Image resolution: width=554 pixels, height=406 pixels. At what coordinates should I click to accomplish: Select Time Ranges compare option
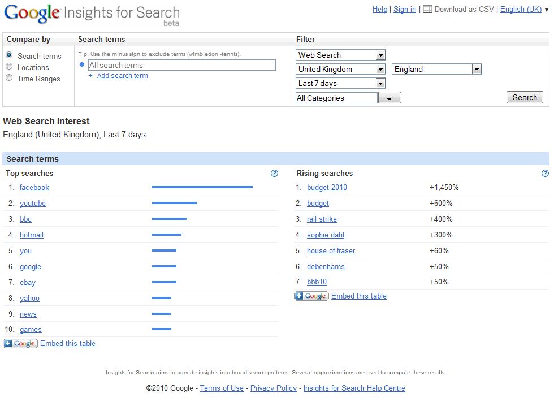tap(9, 77)
